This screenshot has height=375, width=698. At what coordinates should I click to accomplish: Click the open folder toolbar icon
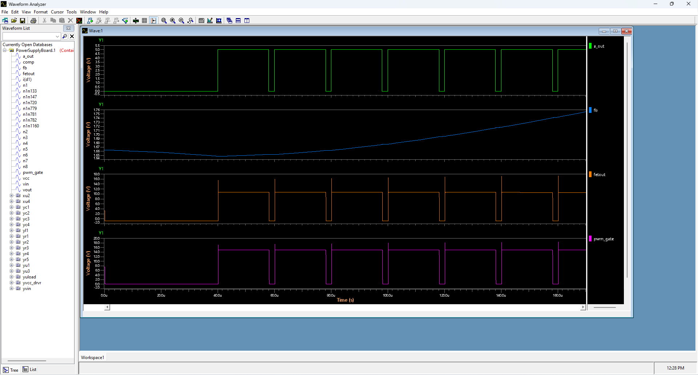pyautogui.click(x=14, y=21)
